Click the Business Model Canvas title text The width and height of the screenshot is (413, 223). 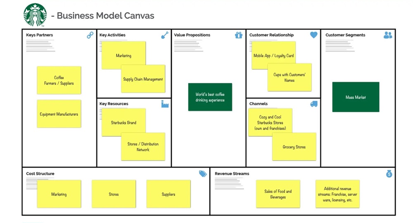click(105, 16)
